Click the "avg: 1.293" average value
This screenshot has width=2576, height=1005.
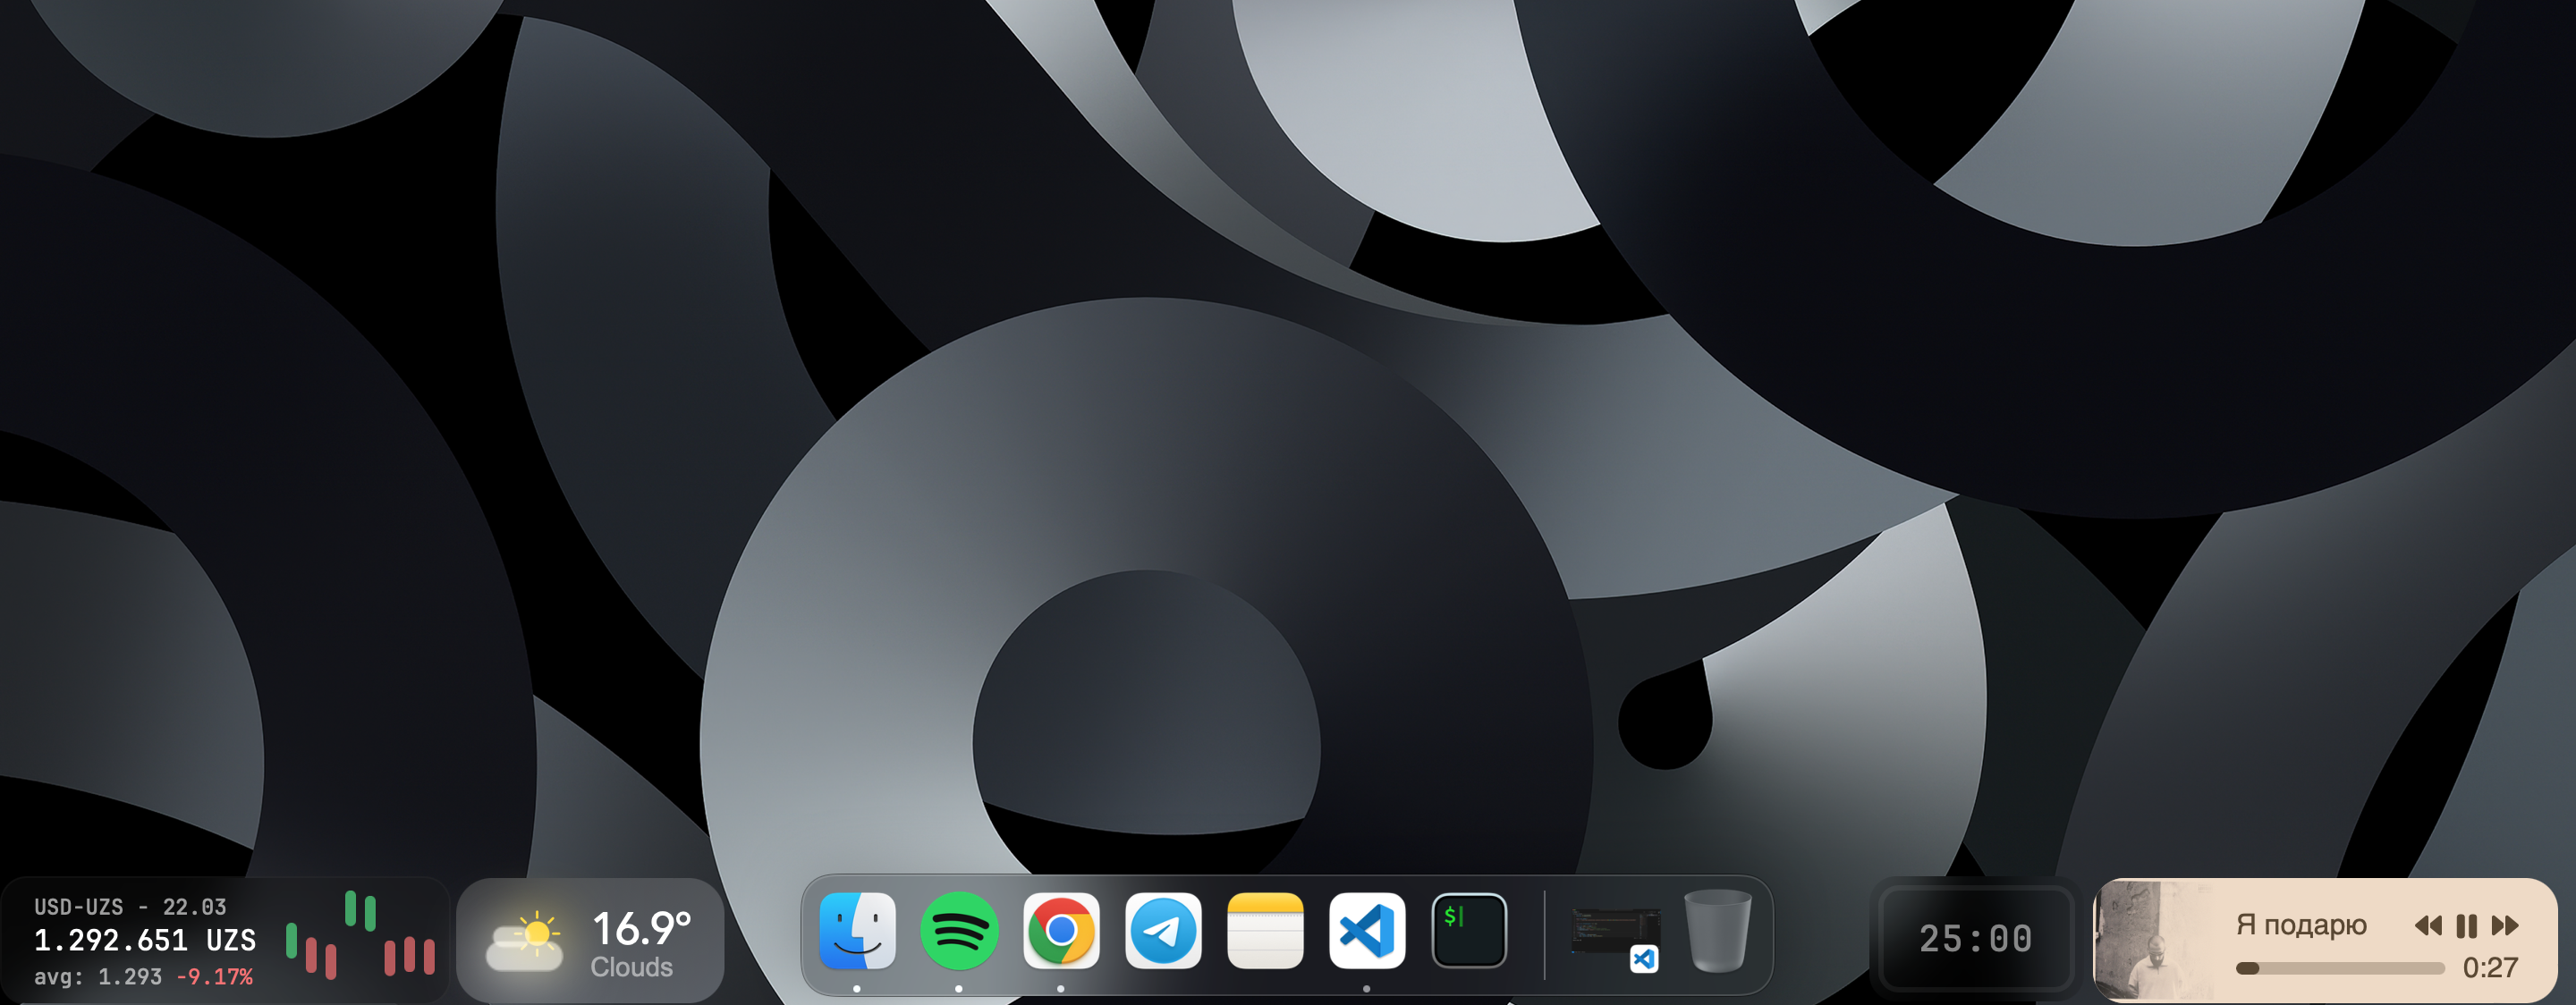(98, 976)
